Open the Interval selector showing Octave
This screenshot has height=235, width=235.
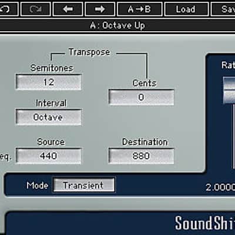pyautogui.click(x=49, y=117)
